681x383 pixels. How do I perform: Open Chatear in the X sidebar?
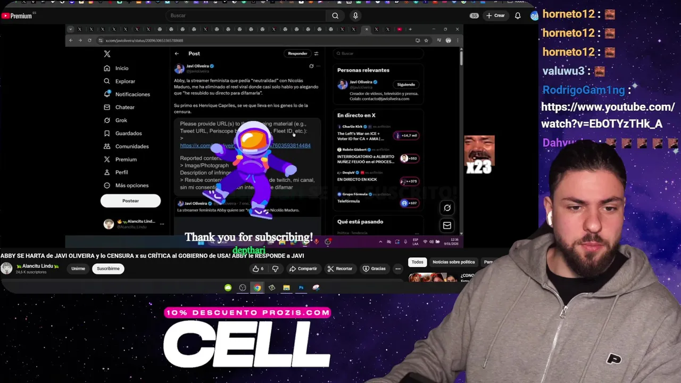[119, 107]
